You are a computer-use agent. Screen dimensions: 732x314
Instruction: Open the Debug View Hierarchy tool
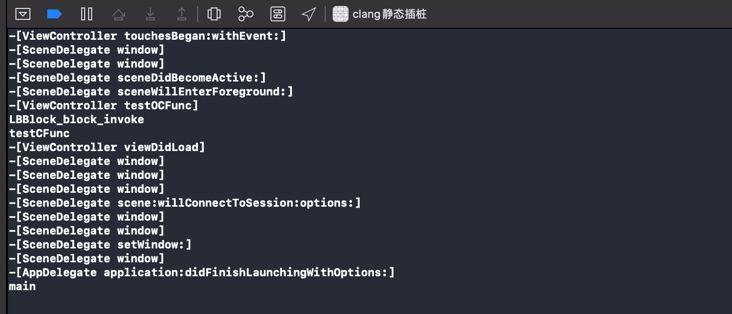[x=214, y=14]
